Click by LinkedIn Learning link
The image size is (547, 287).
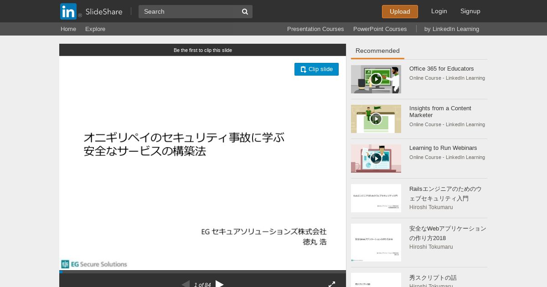[452, 29]
